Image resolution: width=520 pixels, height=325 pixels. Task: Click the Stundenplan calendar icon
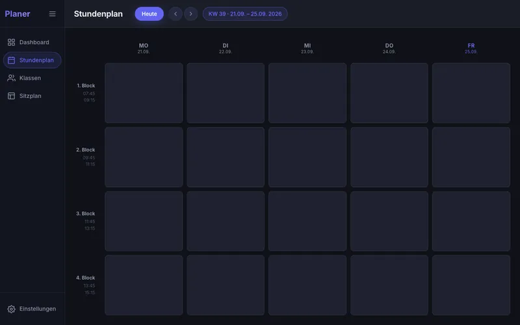coord(11,60)
